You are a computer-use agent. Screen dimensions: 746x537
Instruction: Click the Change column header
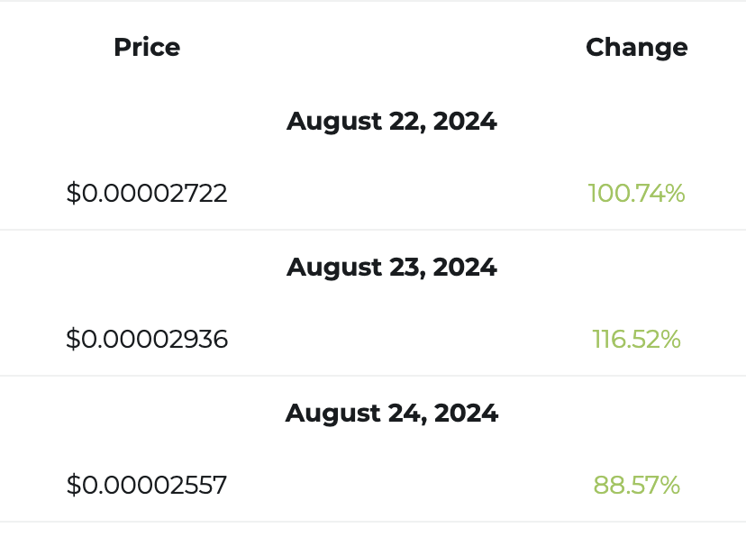click(x=636, y=47)
